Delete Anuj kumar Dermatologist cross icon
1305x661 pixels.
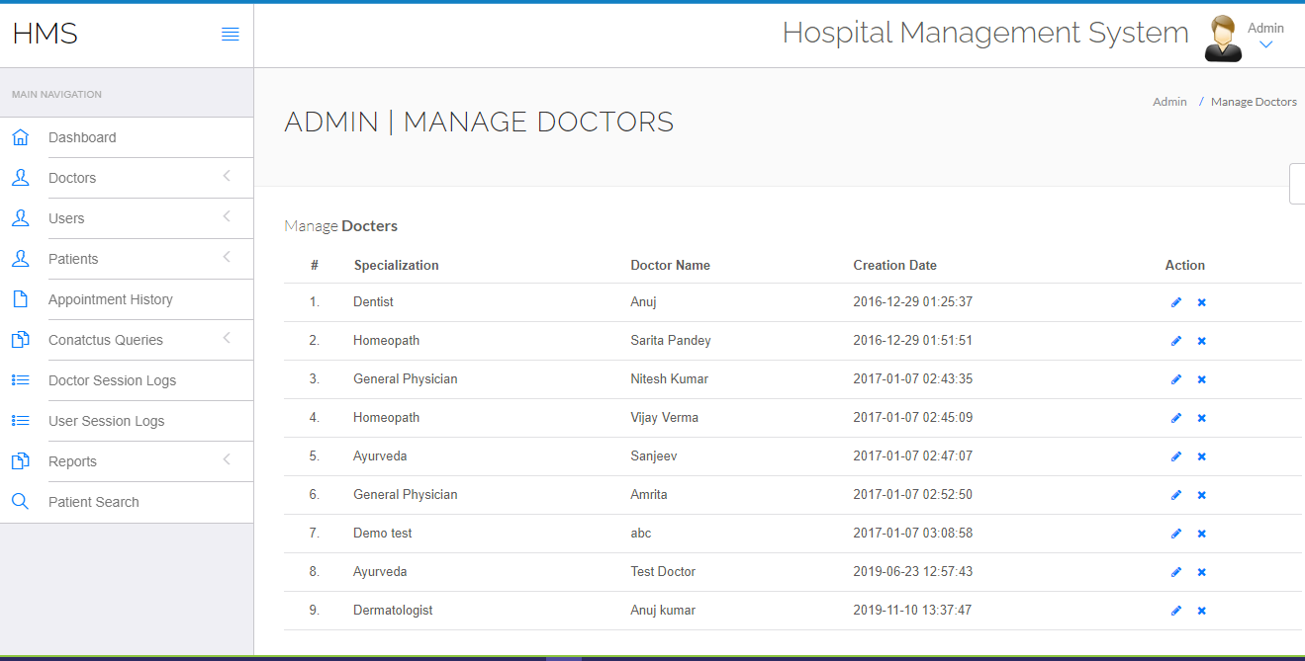[x=1201, y=611]
